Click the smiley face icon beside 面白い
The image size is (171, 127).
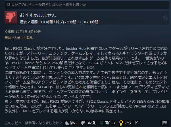click(x=102, y=123)
